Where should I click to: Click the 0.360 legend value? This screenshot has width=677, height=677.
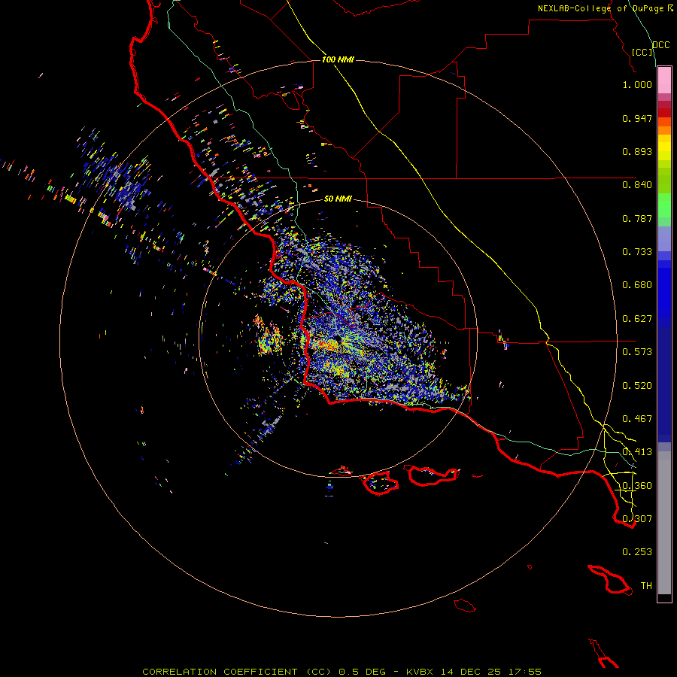coord(637,486)
